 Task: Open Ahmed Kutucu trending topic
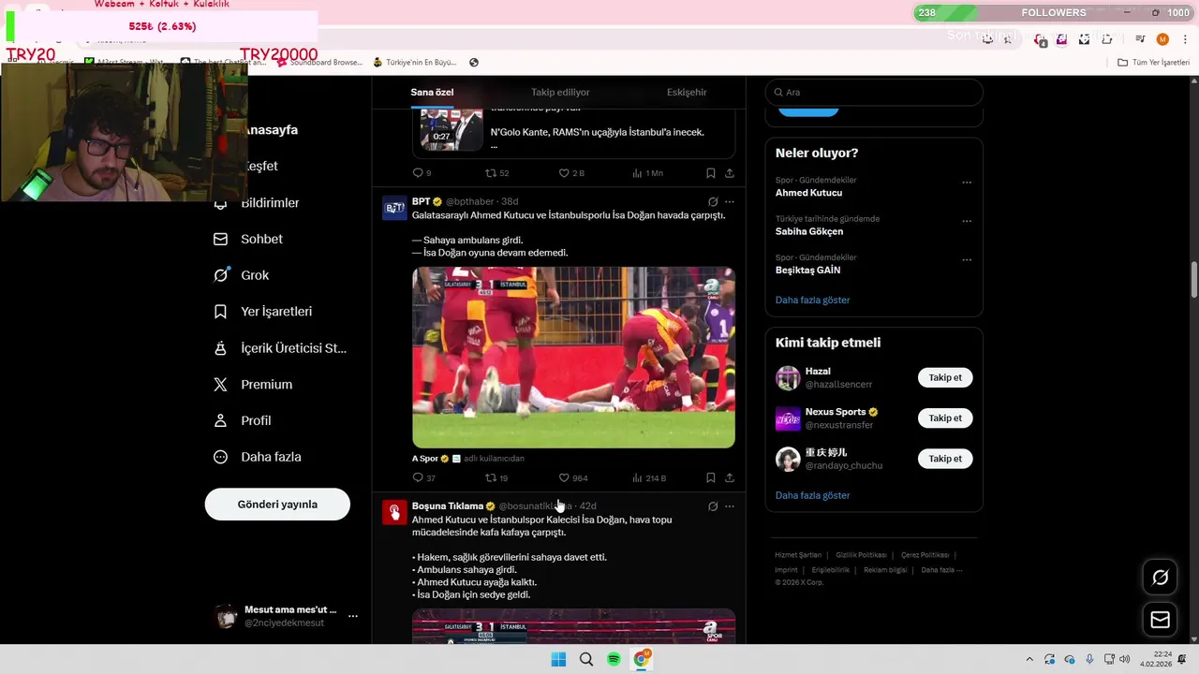click(808, 193)
